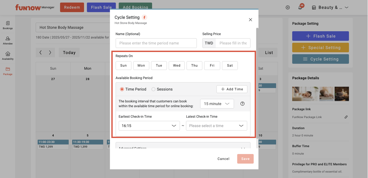Close the Cycle Setting dialog
Viewport: 368px width, 178px height.
point(250,20)
